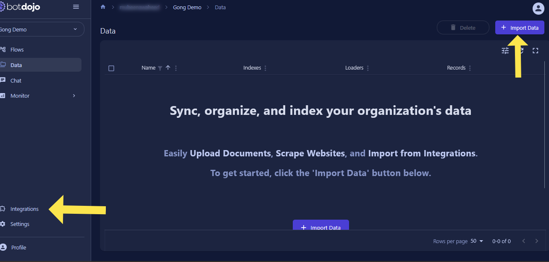Open Flows in the sidebar

[17, 49]
